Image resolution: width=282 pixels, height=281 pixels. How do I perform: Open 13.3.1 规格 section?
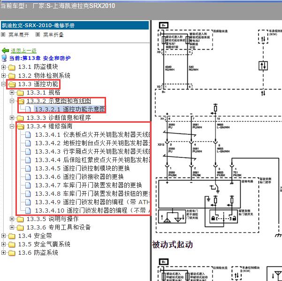click(x=44, y=92)
